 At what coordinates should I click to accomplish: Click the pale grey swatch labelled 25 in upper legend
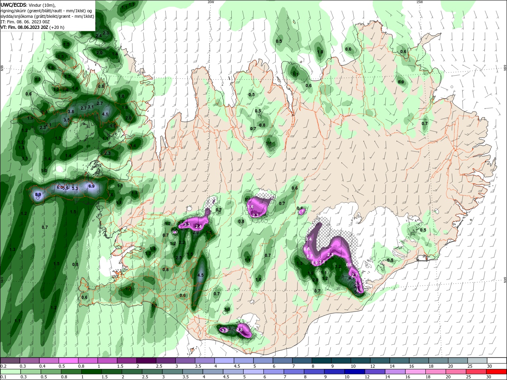[477, 361]
